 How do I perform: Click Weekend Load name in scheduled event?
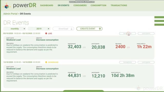pos(14,69)
